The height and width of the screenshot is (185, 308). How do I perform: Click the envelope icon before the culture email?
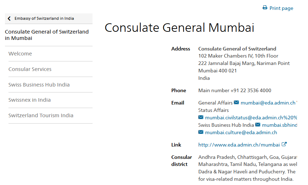coord(201,132)
